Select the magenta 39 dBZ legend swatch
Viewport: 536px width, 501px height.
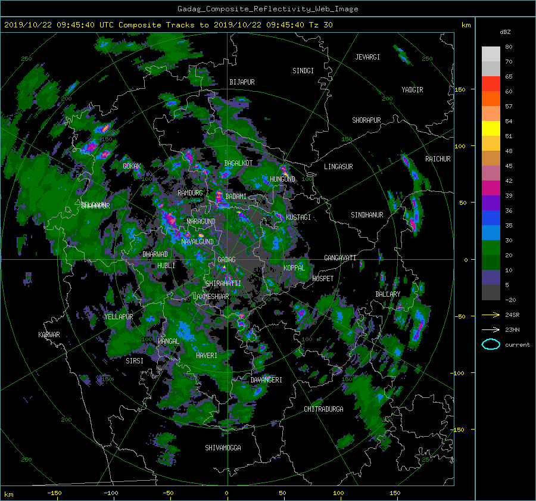pos(491,188)
